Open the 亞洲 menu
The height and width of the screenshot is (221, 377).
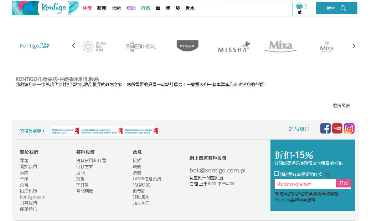coord(131,8)
